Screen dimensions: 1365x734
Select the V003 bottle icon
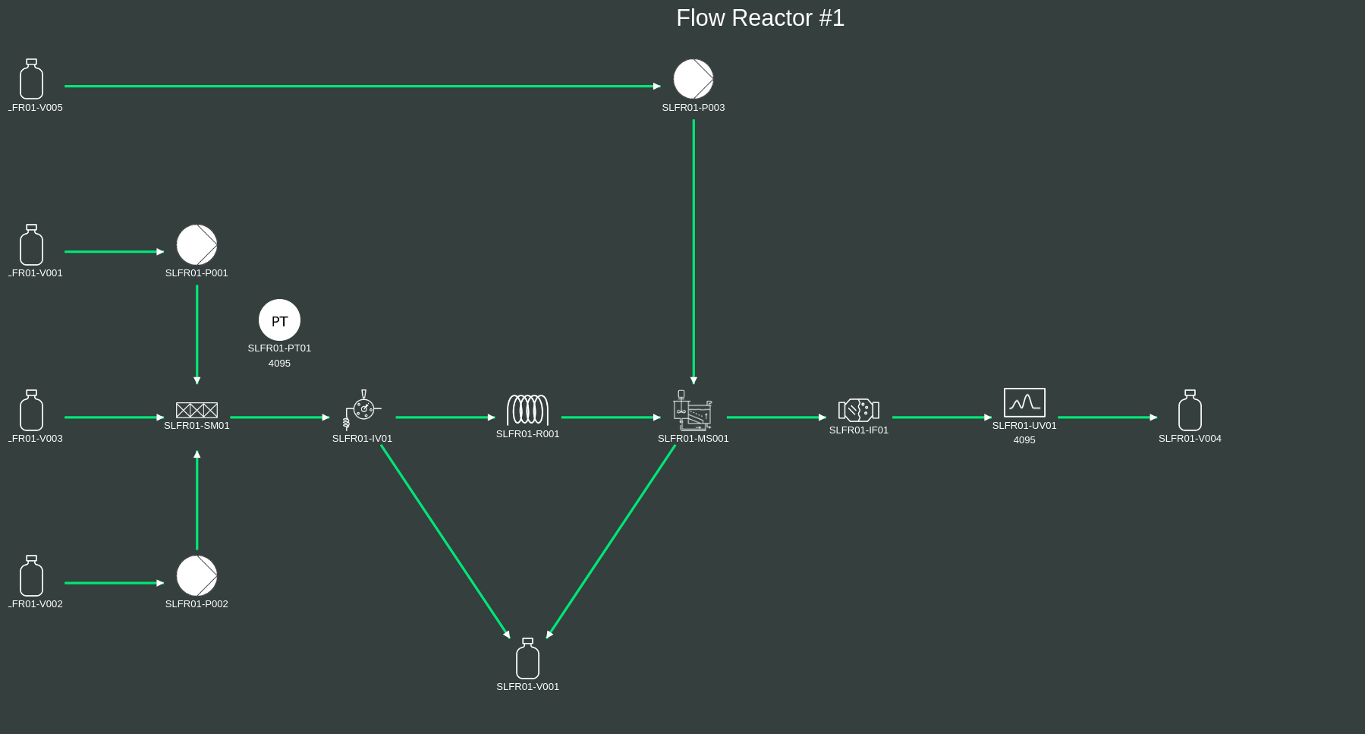click(31, 410)
